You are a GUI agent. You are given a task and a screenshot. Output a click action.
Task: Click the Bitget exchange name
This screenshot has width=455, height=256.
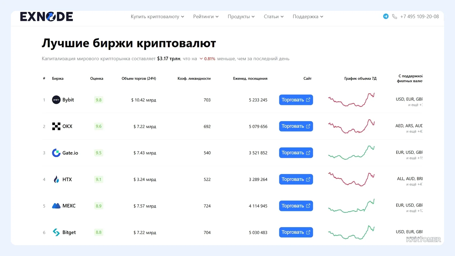69,232
